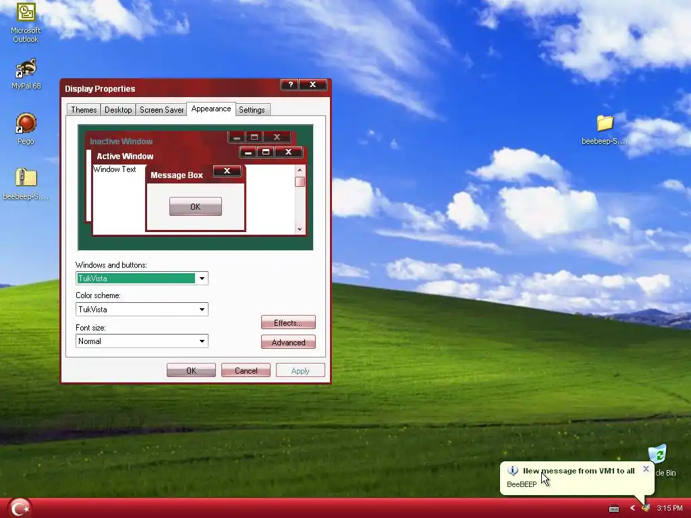Switch to the Desktop tab
This screenshot has height=518, width=691.
(118, 110)
